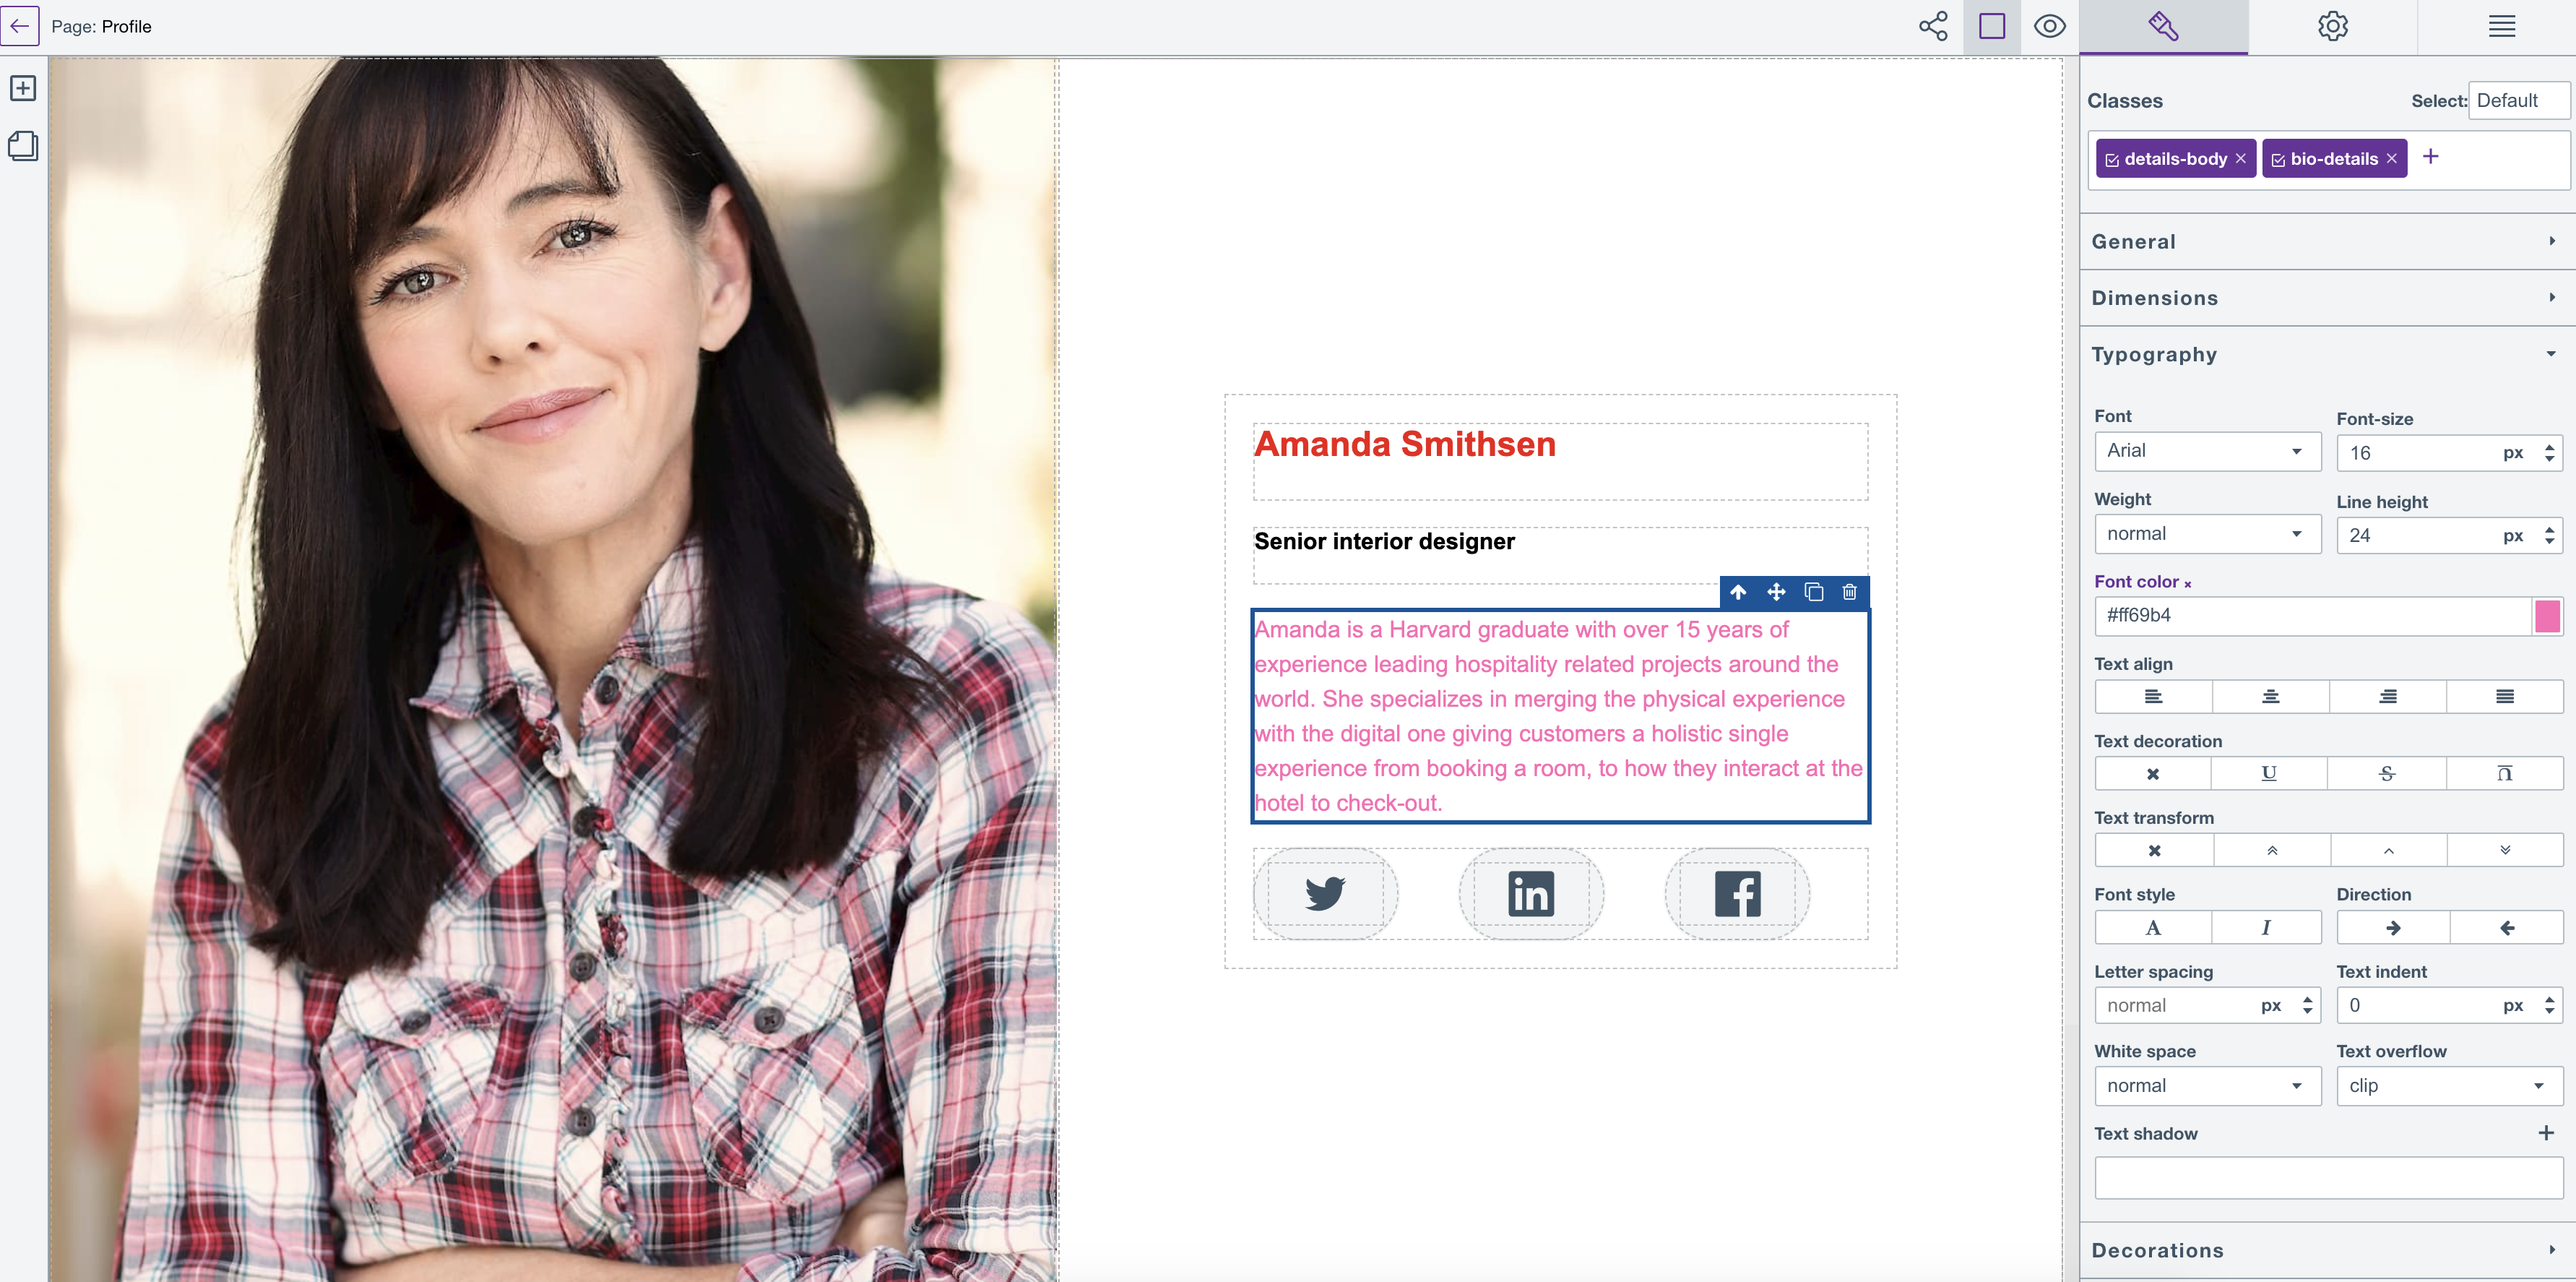Viewport: 2576px width, 1282px height.
Task: Uncheck the details-body class checkbox
Action: 2112,158
